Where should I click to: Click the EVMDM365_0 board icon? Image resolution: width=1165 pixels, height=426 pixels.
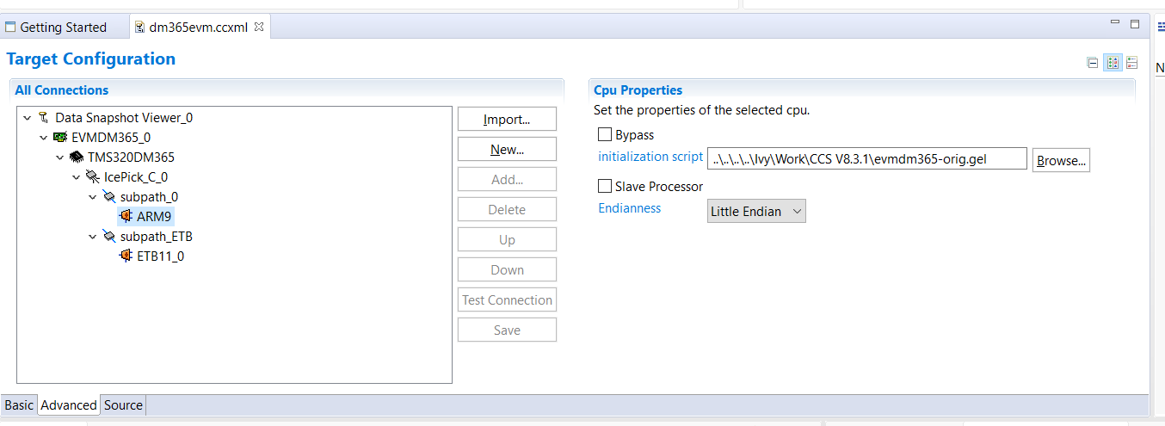click(60, 138)
